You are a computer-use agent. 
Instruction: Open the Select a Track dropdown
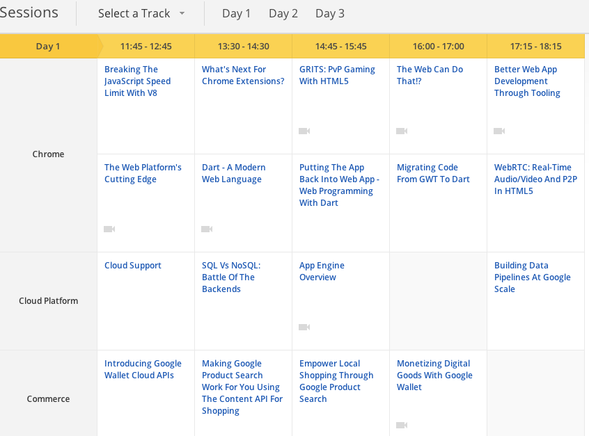(134, 13)
